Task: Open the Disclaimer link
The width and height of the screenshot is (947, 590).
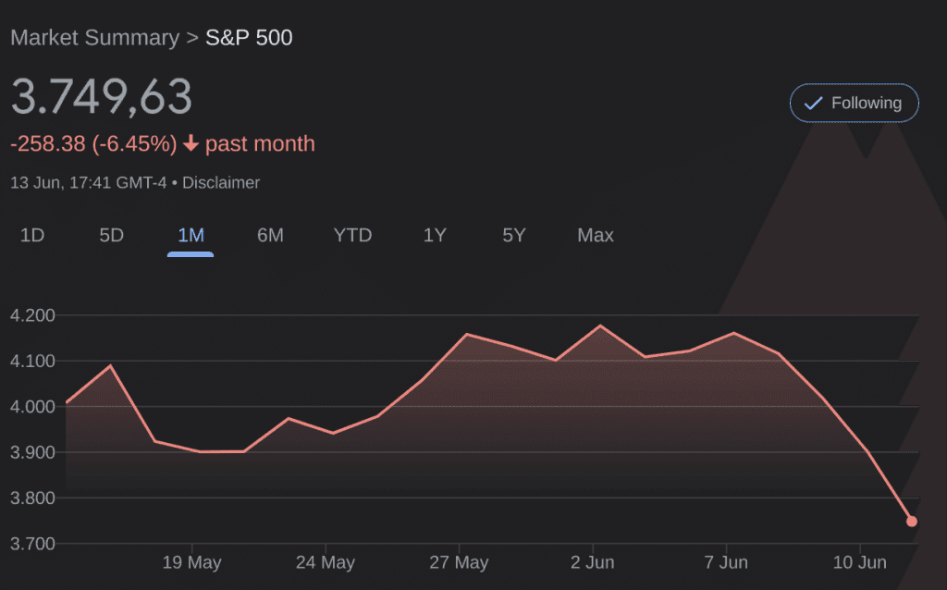Action: [x=221, y=182]
